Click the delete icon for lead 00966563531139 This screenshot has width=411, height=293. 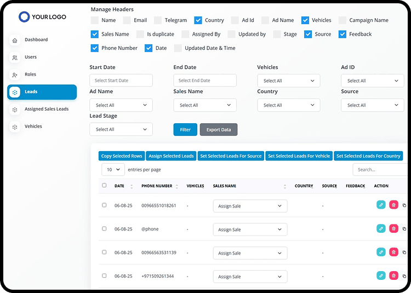click(x=393, y=252)
